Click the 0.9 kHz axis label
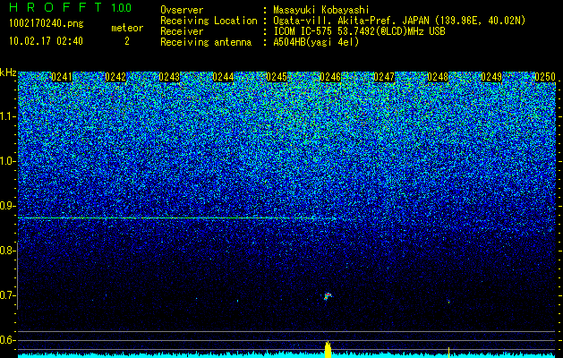Image resolution: width=563 pixels, height=358 pixels. click(x=7, y=206)
